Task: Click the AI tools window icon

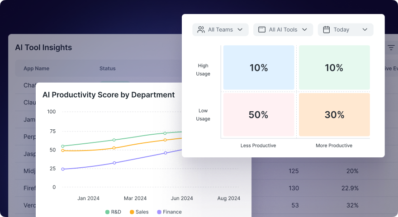Action: [x=261, y=30]
